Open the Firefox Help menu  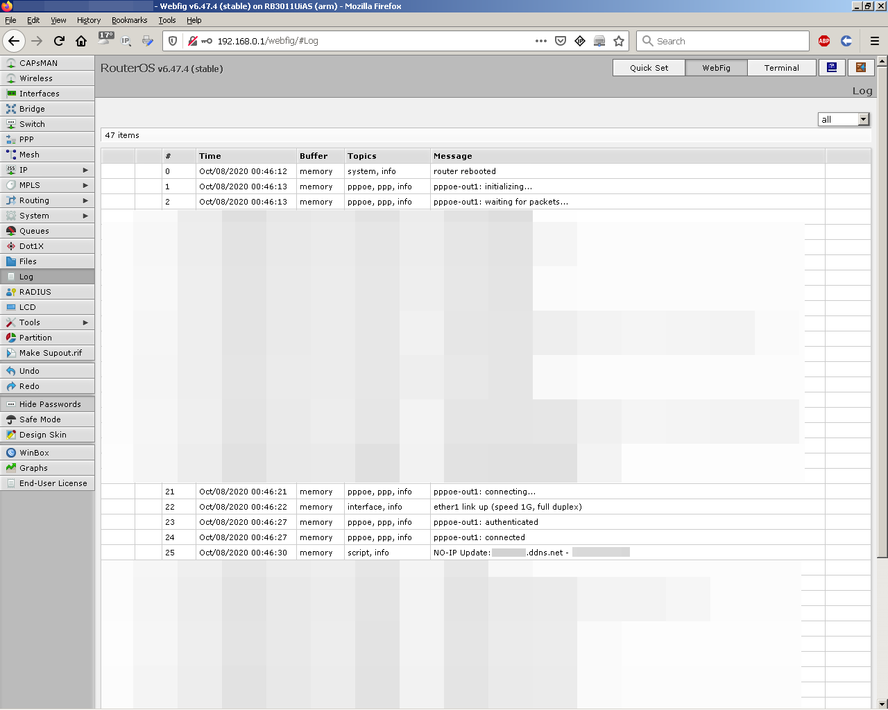[194, 20]
